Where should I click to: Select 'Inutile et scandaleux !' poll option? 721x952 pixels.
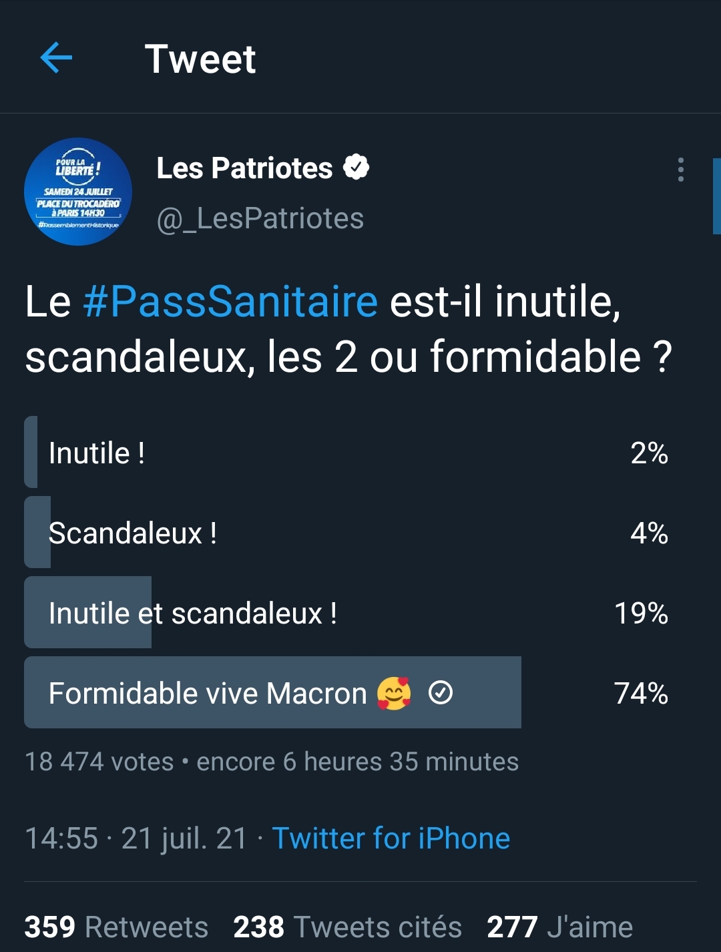pyautogui.click(x=347, y=613)
